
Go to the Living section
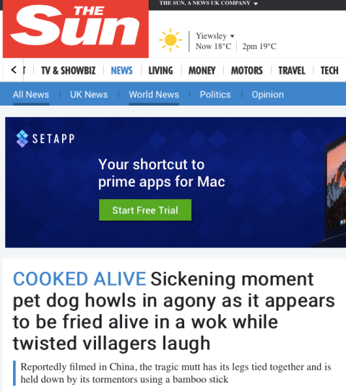(x=160, y=70)
